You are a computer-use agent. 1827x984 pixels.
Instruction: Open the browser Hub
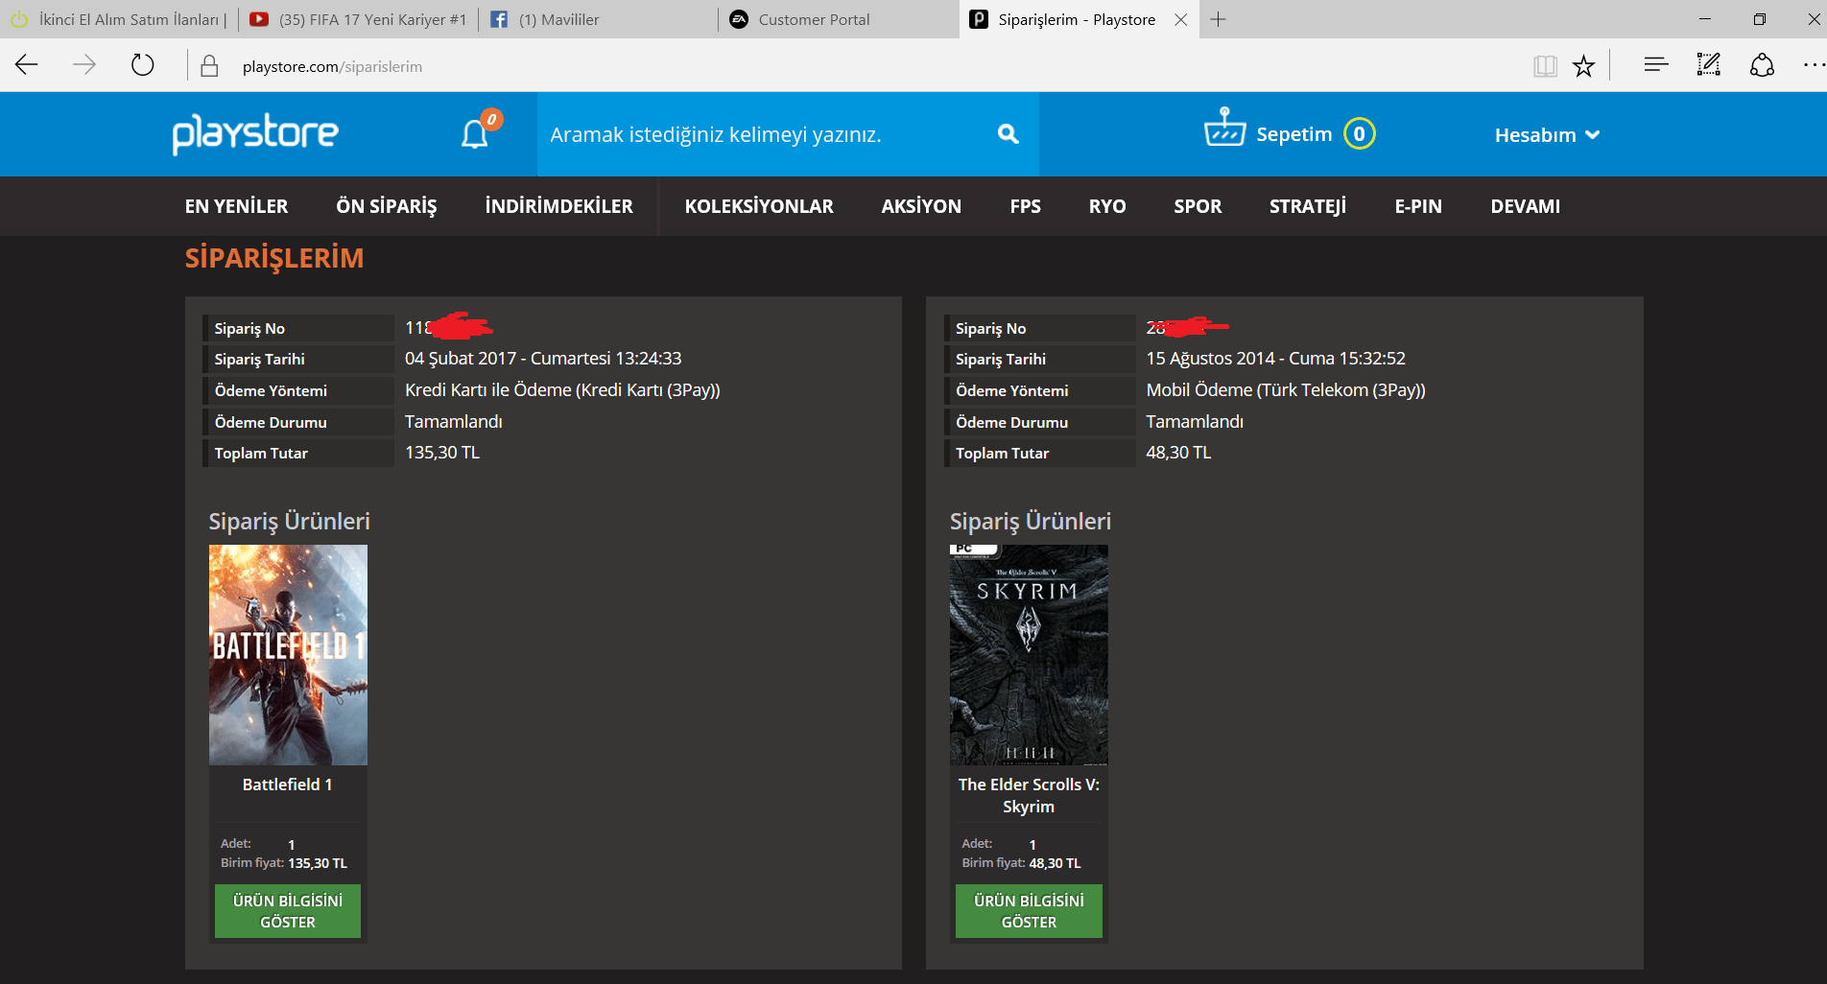tap(1656, 65)
